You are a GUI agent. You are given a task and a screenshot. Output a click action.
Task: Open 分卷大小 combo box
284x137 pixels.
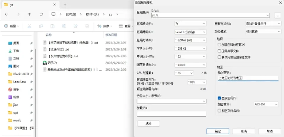(x=172, y=101)
